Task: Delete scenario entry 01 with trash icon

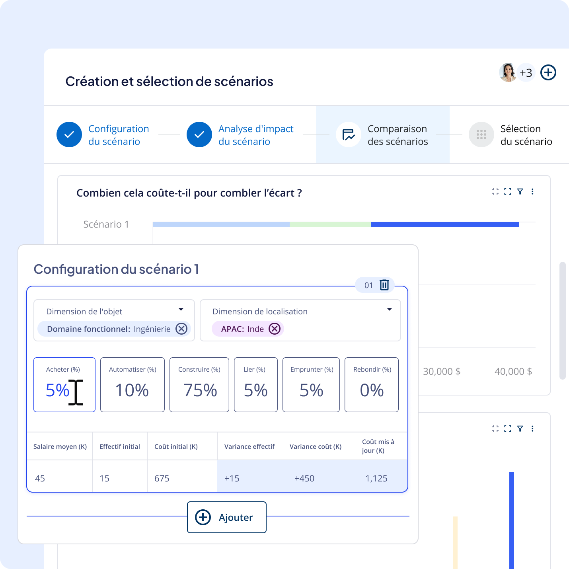Action: (384, 285)
